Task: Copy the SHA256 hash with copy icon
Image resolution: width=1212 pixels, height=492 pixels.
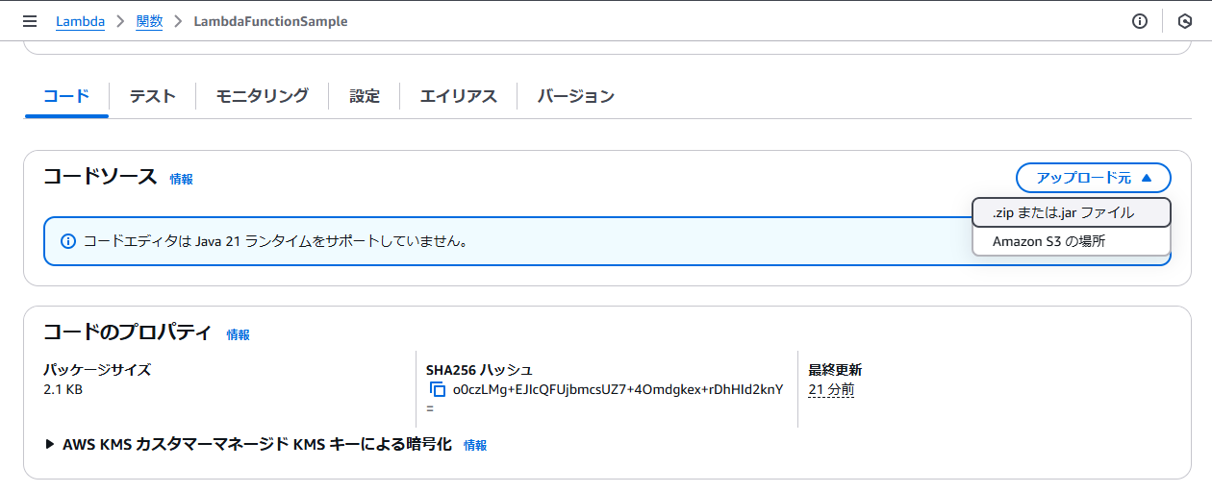Action: pyautogui.click(x=438, y=389)
